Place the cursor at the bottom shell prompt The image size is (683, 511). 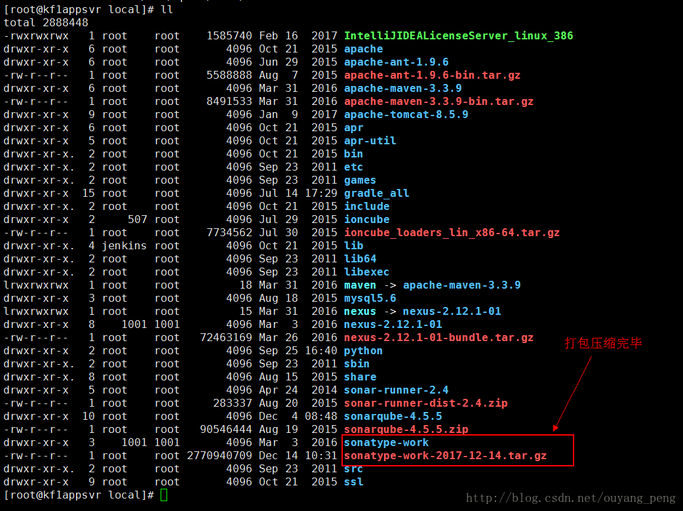tap(164, 495)
